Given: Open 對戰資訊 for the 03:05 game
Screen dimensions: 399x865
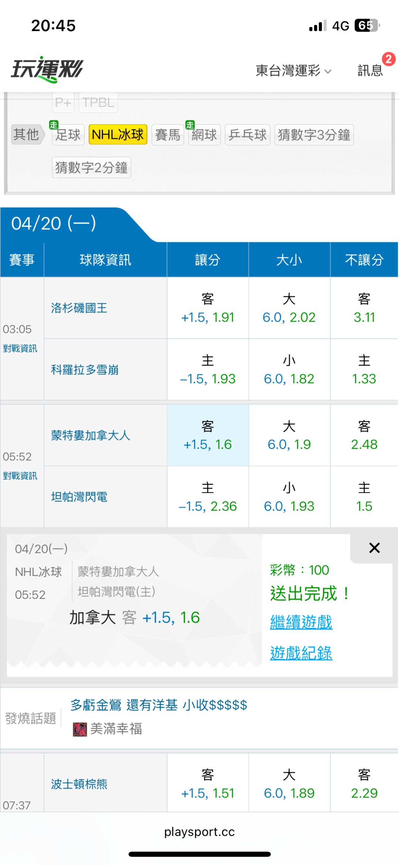Looking at the screenshot, I should [x=20, y=348].
